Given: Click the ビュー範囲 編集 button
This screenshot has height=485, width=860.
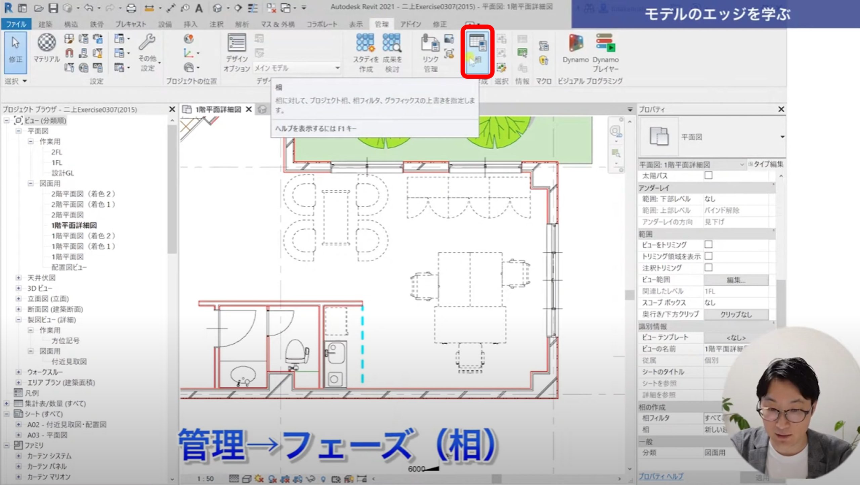Looking at the screenshot, I should point(736,280).
